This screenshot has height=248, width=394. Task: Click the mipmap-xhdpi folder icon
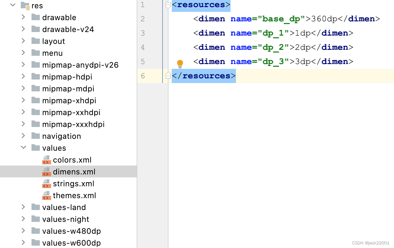pyautogui.click(x=36, y=100)
